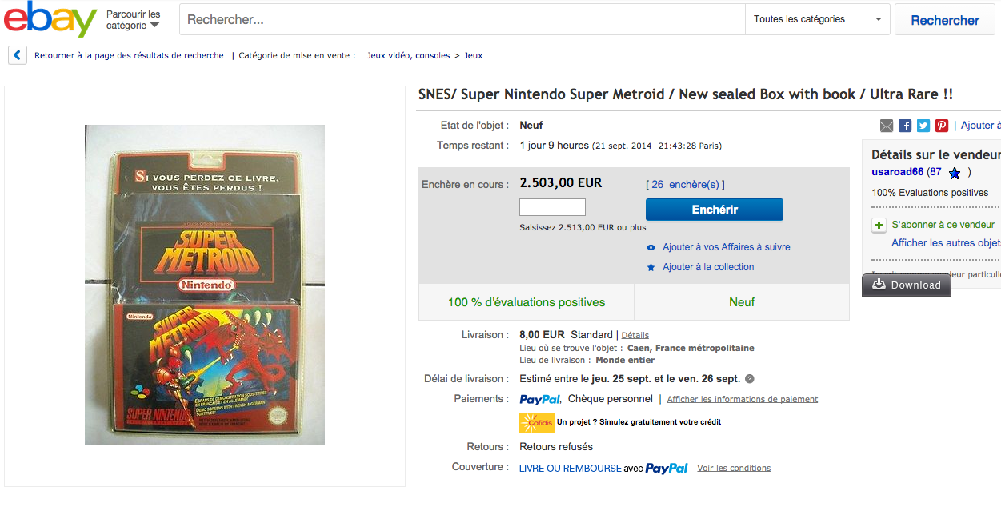Share the listing by email icon
This screenshot has width=1001, height=519.
tap(887, 126)
